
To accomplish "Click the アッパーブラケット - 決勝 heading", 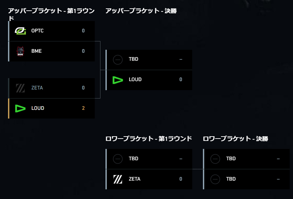I will pos(141,11).
